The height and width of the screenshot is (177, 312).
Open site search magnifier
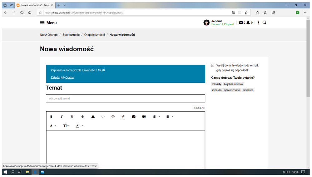point(265,22)
